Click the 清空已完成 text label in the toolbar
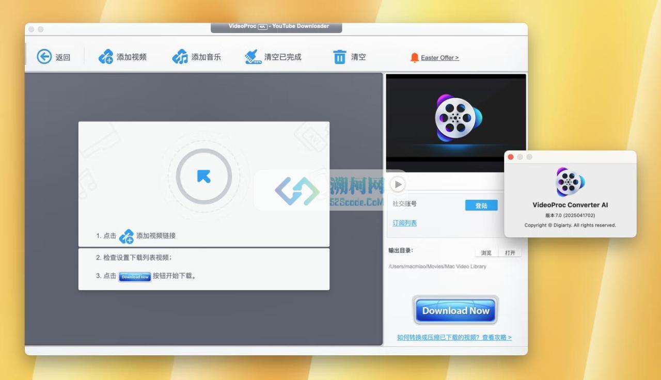This screenshot has width=661, height=380. click(283, 57)
